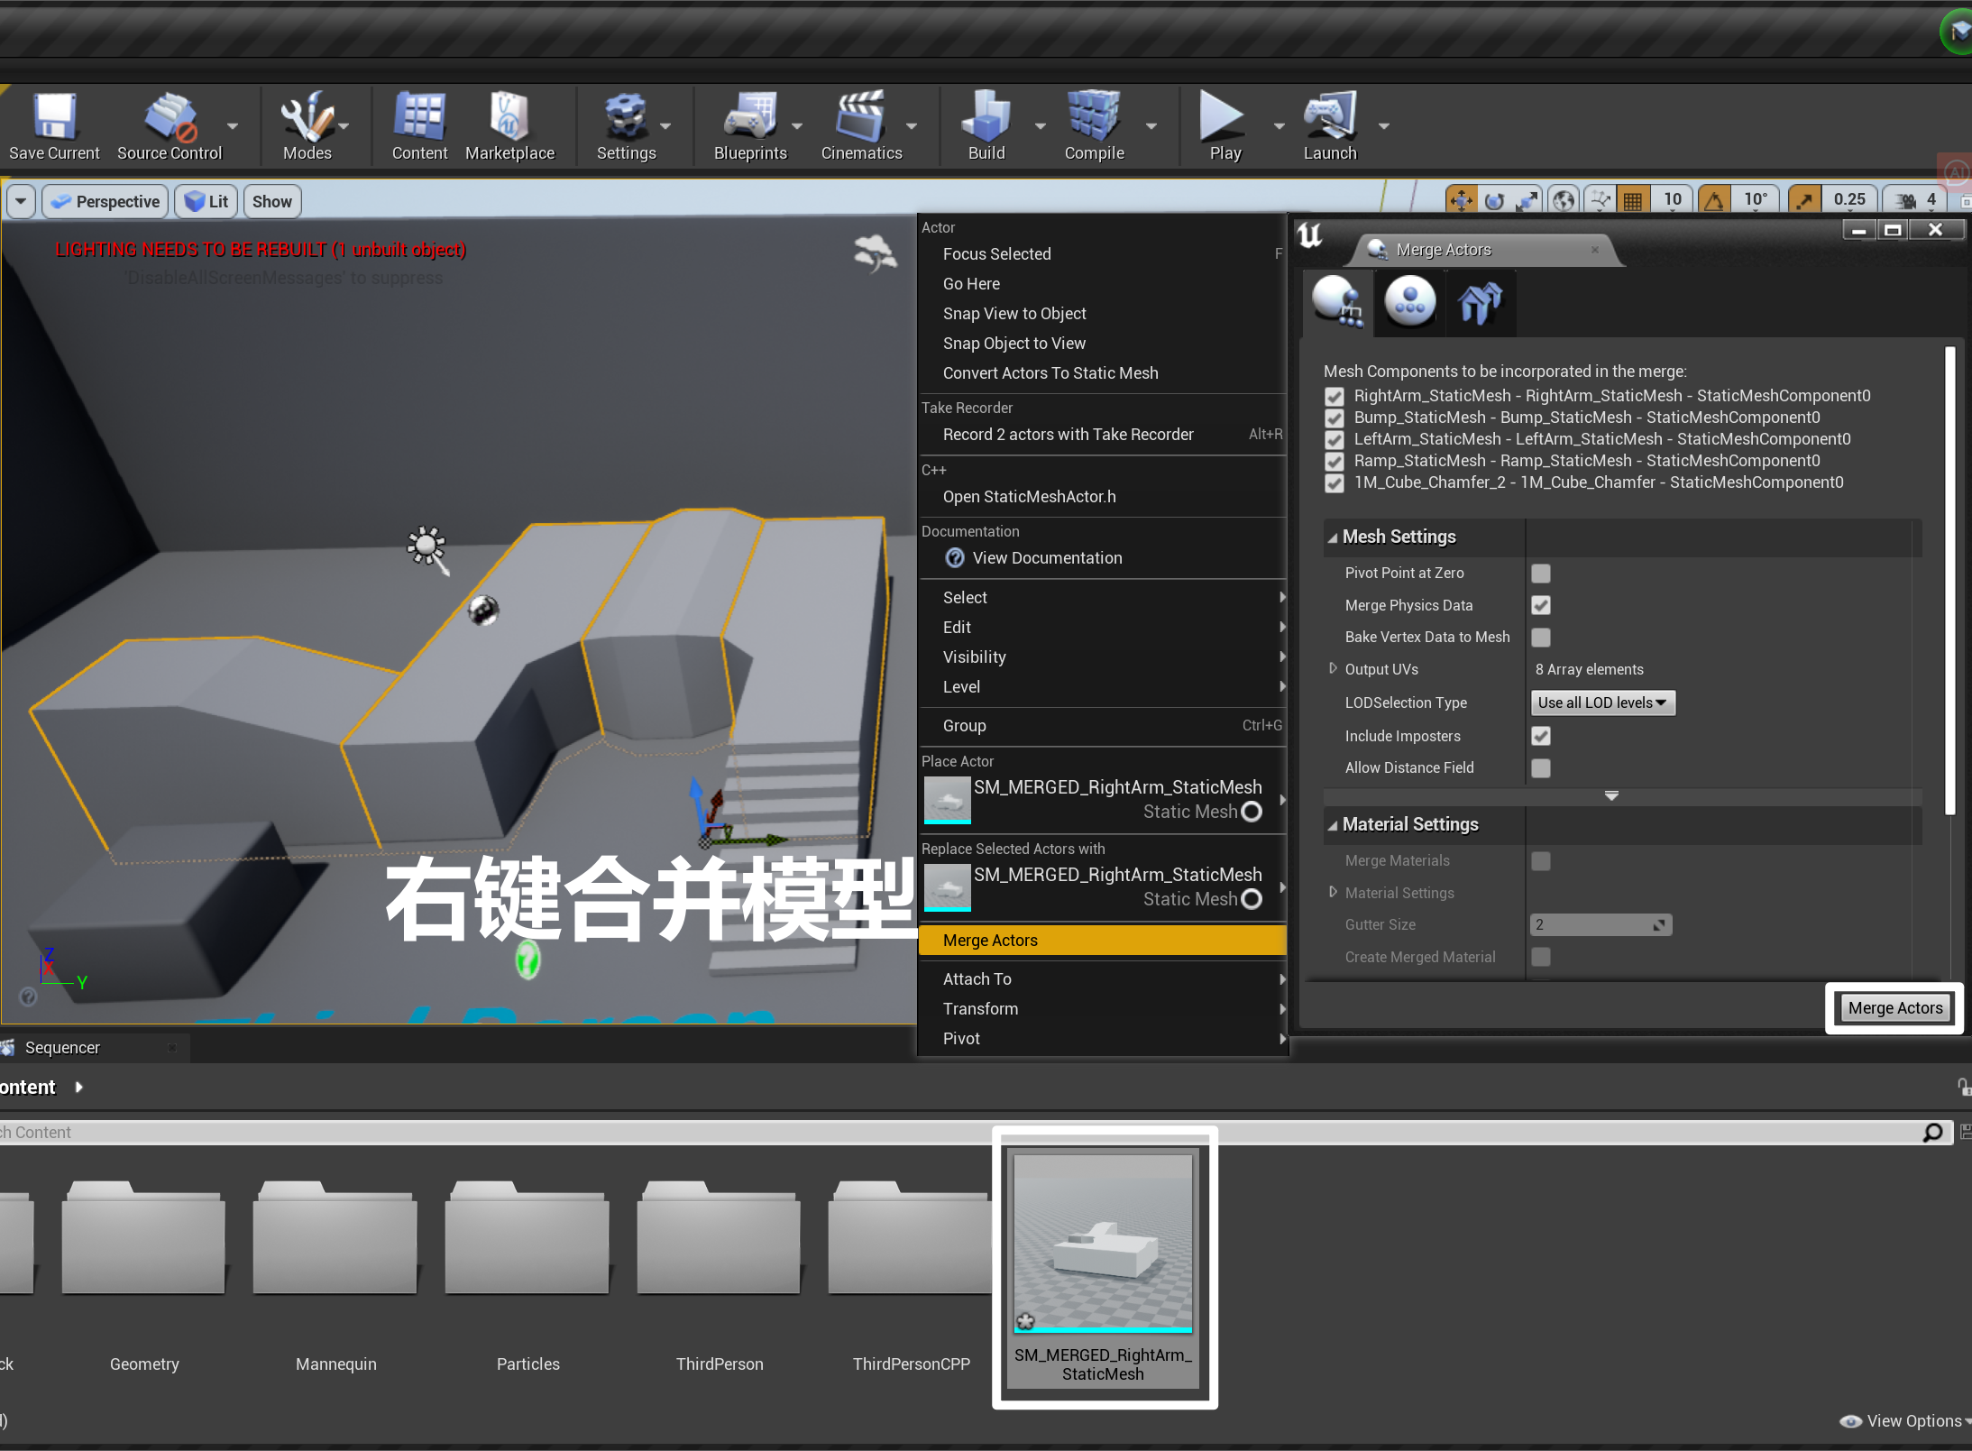Expand the Output UVs array
The width and height of the screenshot is (1972, 1451).
[1333, 669]
